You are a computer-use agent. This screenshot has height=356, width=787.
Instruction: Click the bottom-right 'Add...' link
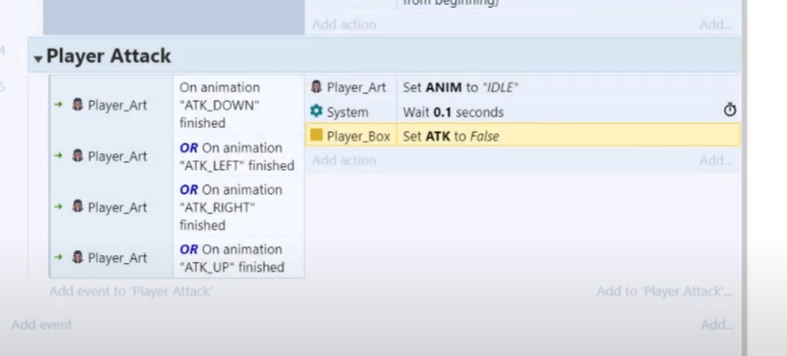point(717,325)
